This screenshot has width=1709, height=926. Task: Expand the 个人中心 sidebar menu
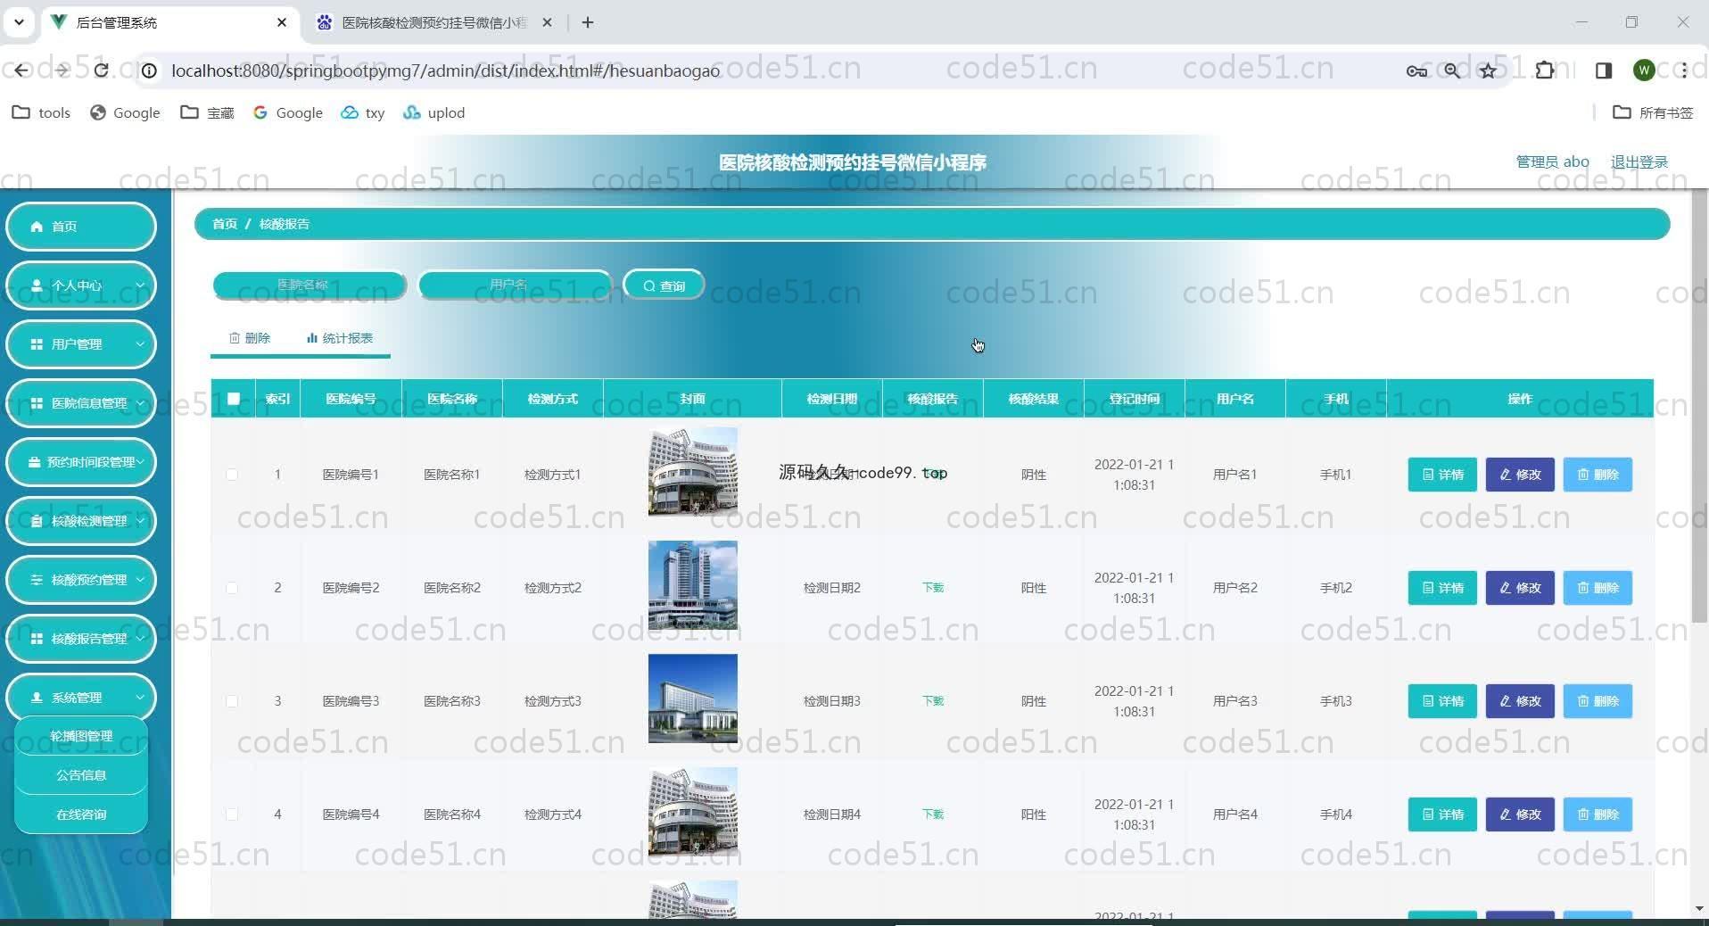click(81, 285)
